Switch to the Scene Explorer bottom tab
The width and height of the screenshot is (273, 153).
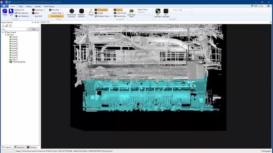(20, 147)
